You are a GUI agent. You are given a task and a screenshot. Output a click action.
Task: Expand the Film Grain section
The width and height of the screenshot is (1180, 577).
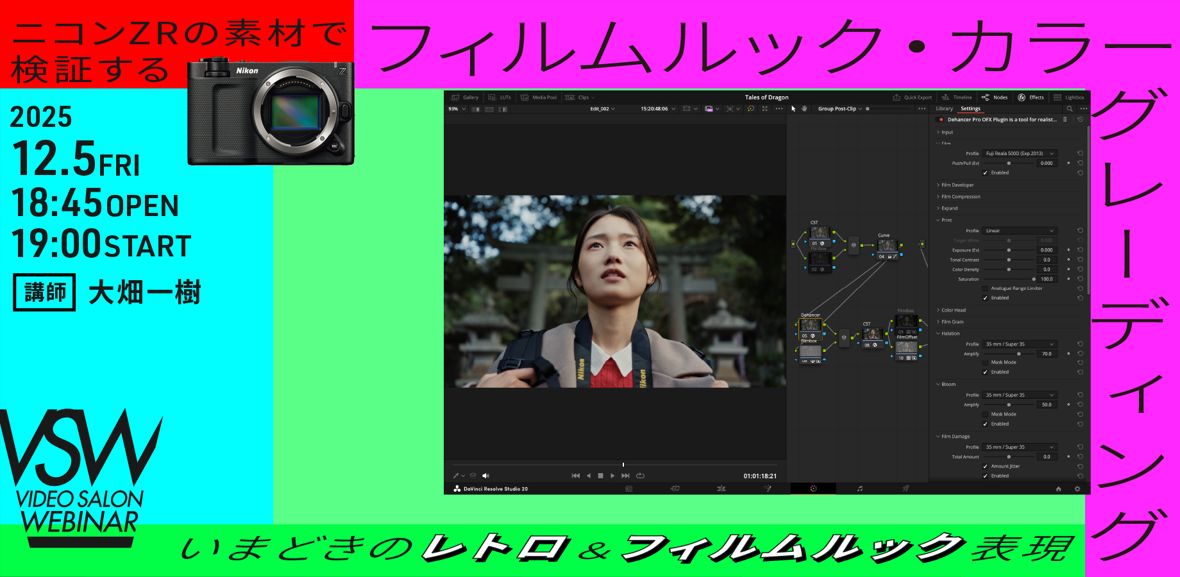pos(952,322)
